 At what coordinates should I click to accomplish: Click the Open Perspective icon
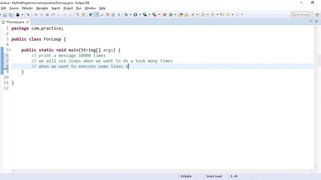tap(317, 14)
